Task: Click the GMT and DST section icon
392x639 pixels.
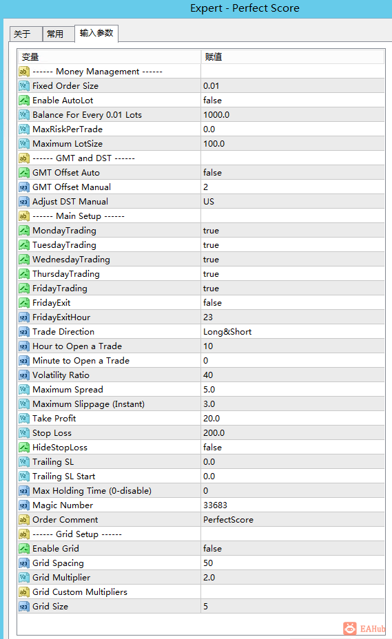Action: [x=24, y=158]
